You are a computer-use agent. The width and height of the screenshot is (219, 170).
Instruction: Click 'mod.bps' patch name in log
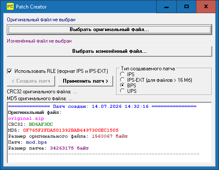coord(36,142)
